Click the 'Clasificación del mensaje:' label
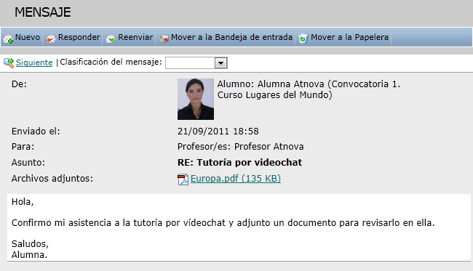Image resolution: width=473 pixels, height=271 pixels. (x=111, y=62)
